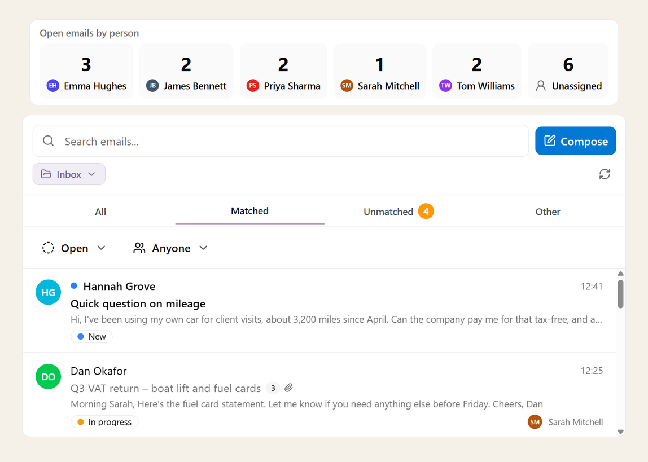The width and height of the screenshot is (648, 462).
Task: Click the Search emails input field
Action: click(x=281, y=141)
